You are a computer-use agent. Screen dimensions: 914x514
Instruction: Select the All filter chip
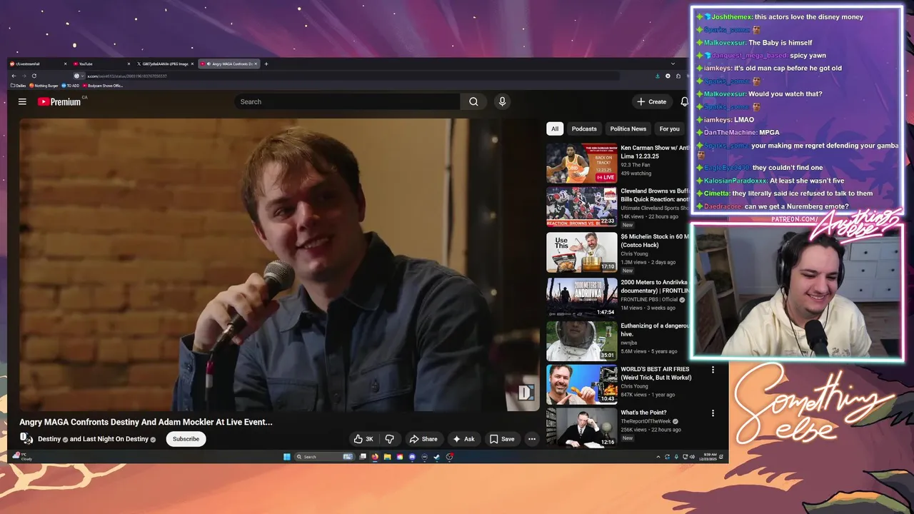555,128
